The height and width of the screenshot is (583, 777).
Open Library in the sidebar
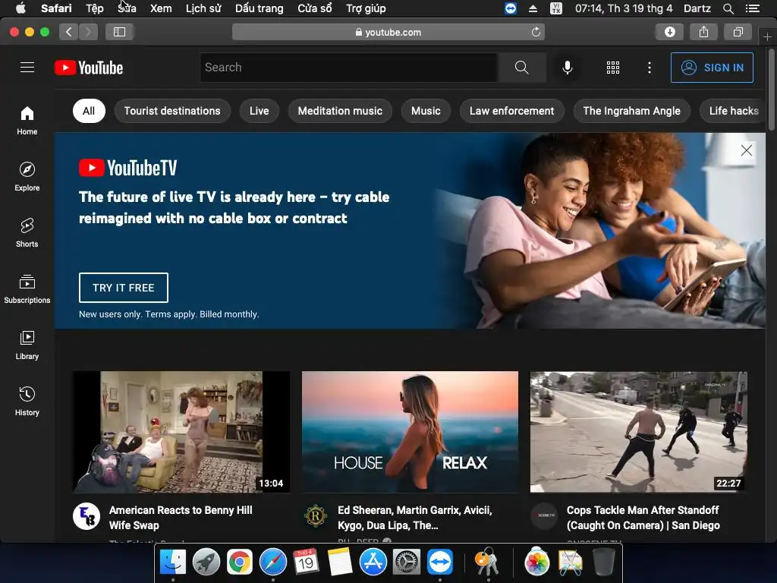27,345
